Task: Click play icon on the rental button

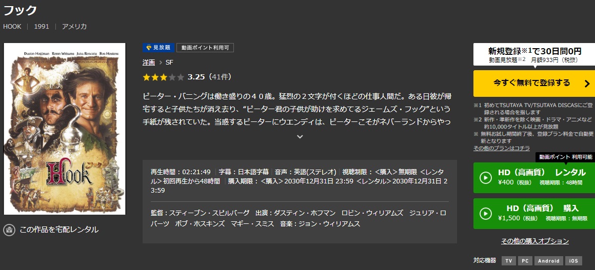Action: [x=486, y=177]
